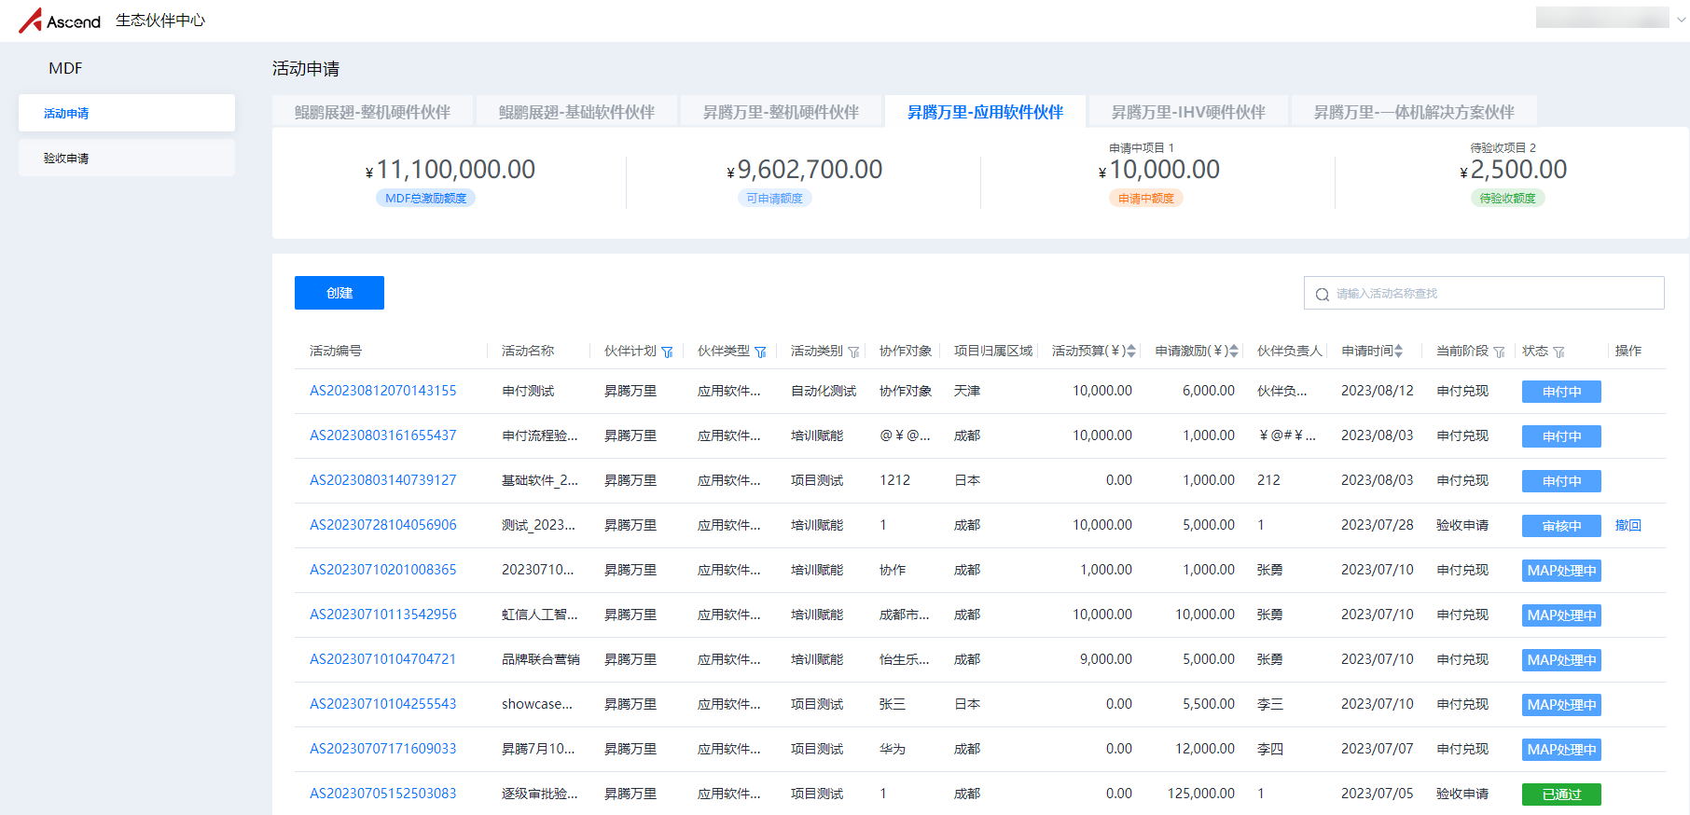
Task: Click the 申请中额度 label
Action: 1145,198
